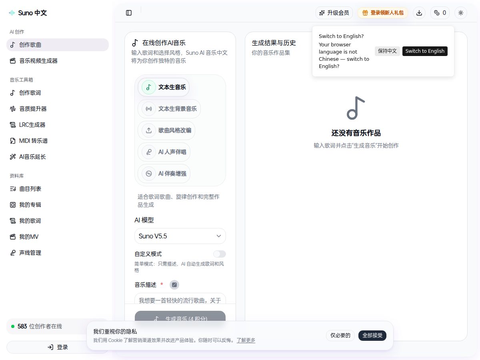Go to 曲目列表 library
The height and width of the screenshot is (360, 480).
click(x=58, y=189)
